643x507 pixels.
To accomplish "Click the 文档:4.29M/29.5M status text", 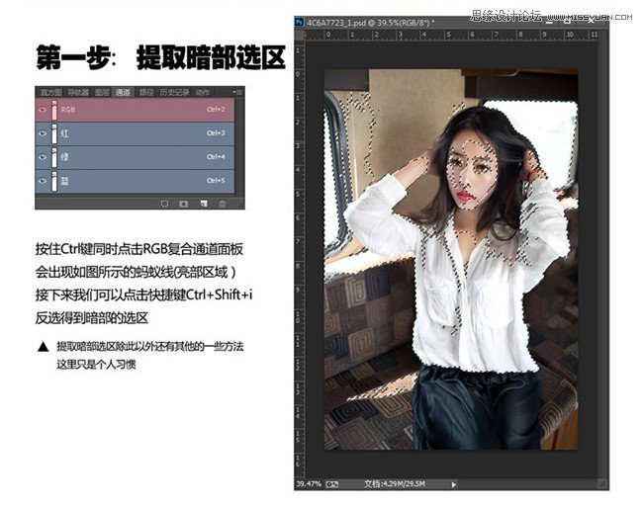I will 395,484.
